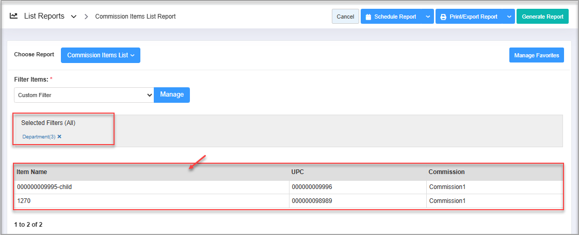Click the printer icon on Print/Export Report

tap(443, 17)
